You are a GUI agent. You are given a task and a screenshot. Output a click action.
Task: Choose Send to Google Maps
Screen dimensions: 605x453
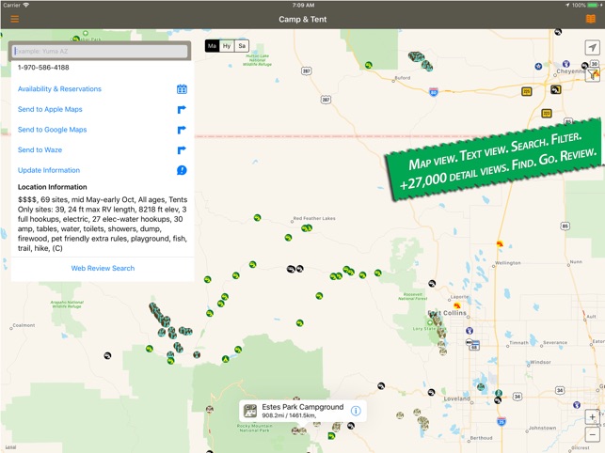point(52,130)
